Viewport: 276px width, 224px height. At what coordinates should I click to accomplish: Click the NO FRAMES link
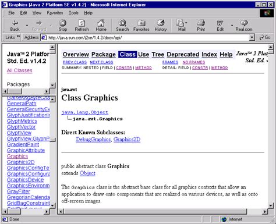coord(194,62)
